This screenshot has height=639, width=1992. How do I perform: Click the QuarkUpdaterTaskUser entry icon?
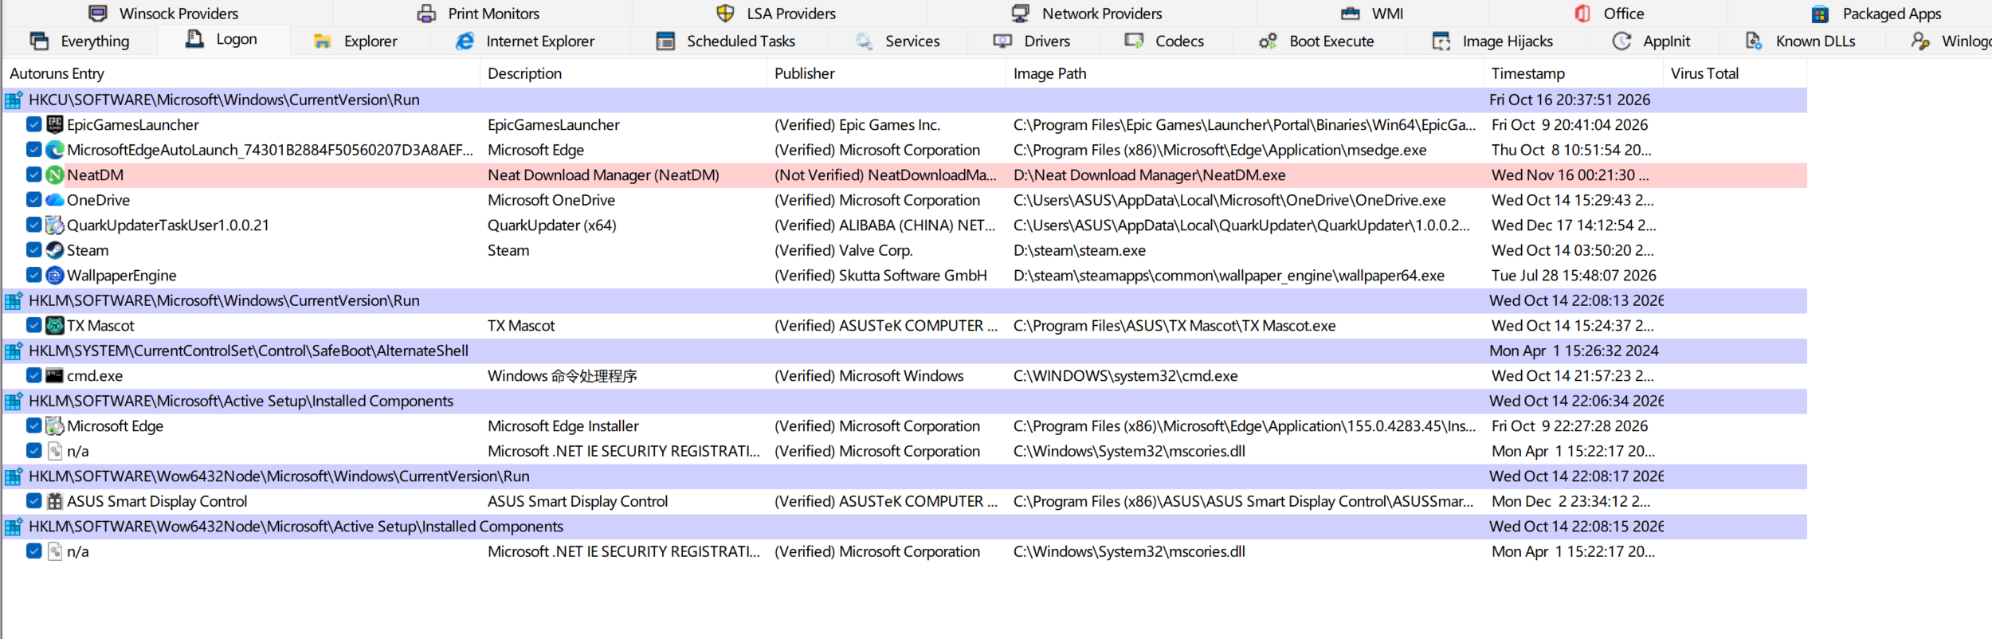pos(55,225)
